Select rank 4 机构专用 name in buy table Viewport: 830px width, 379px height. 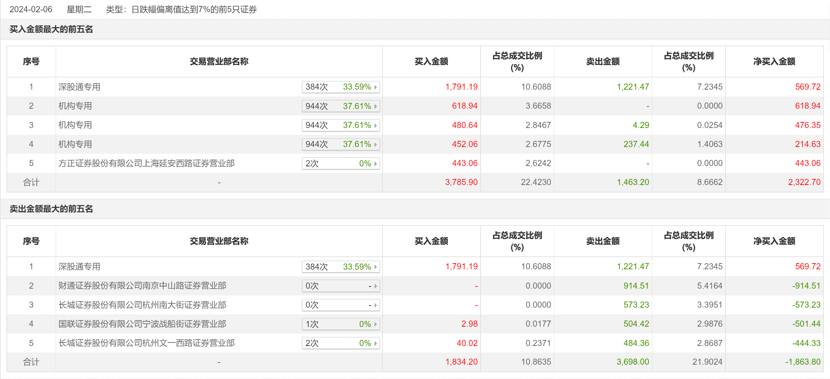pos(75,144)
